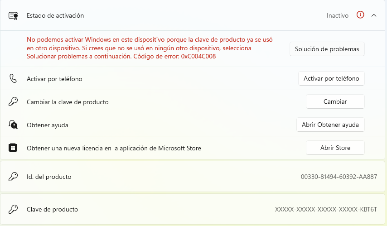387x226 pixels.
Task: Click the Estado de activación header label
Action: pos(55,15)
